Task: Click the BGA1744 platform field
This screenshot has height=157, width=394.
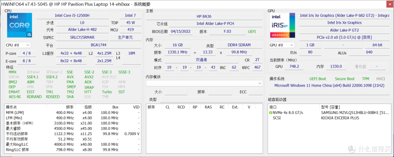Action: coord(98,45)
